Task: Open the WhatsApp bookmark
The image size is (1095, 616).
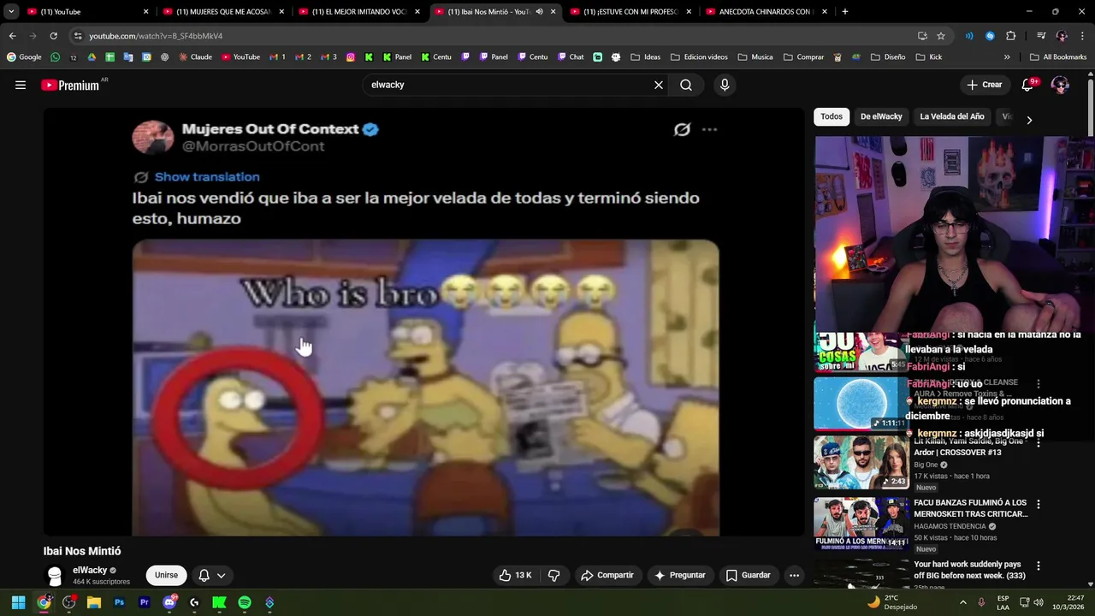Action: (x=56, y=57)
